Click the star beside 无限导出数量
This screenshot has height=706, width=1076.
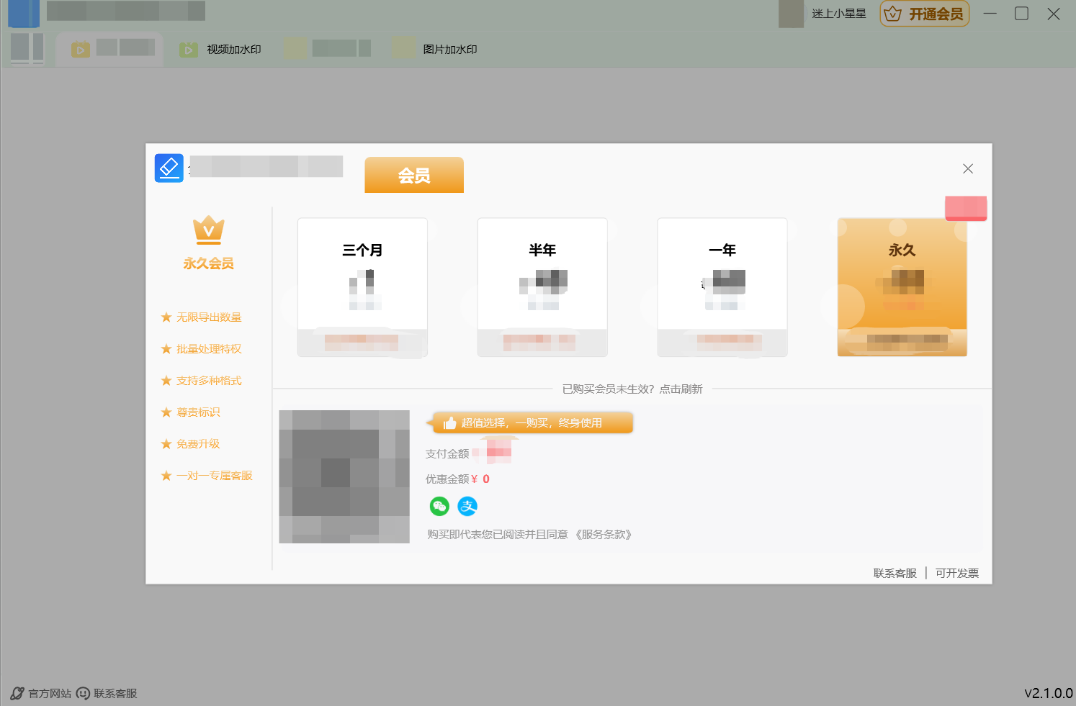[166, 317]
